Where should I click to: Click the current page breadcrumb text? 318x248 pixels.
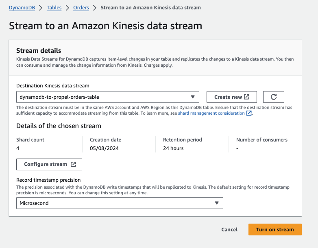[x=150, y=7]
